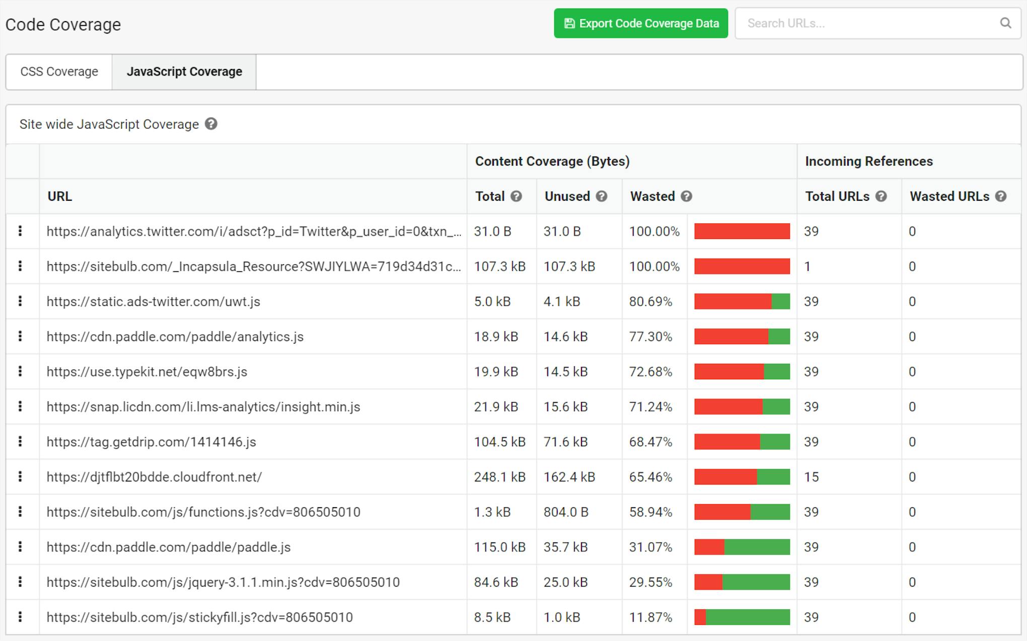1027x641 pixels.
Task: Click the URL column header
Action: pos(59,196)
